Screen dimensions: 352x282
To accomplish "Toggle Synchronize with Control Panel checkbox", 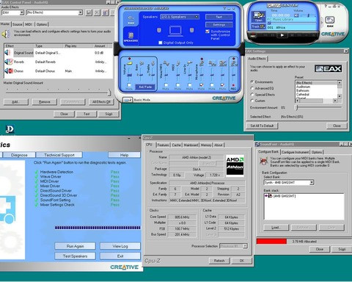I will coord(208,32).
